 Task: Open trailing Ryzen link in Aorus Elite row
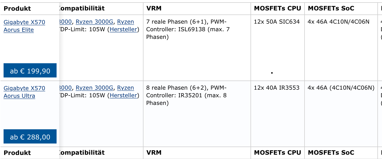tap(125, 22)
